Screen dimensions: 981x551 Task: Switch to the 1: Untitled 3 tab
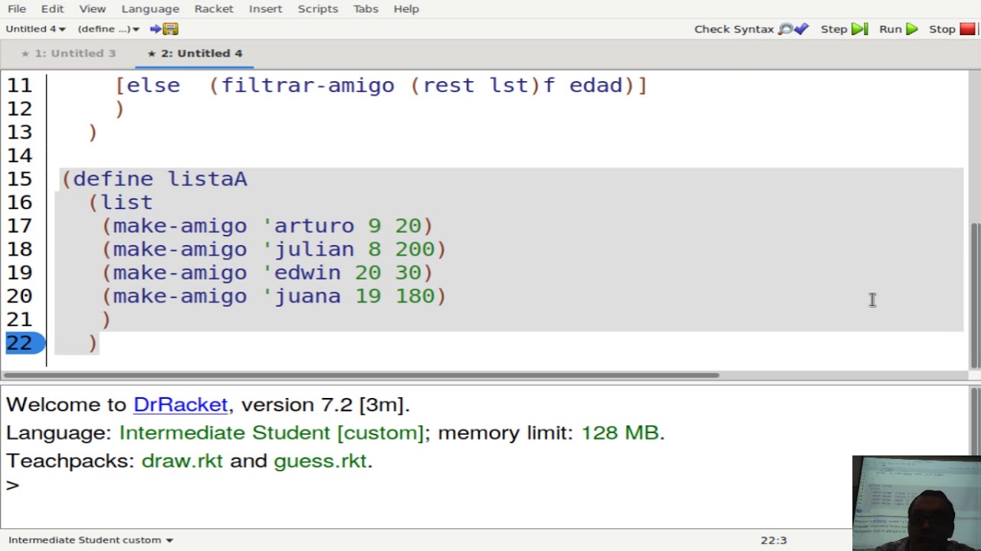click(x=68, y=53)
